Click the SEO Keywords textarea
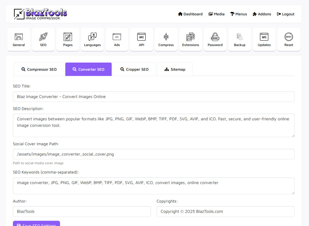Image resolution: width=309 pixels, height=226 pixels. pos(154,186)
